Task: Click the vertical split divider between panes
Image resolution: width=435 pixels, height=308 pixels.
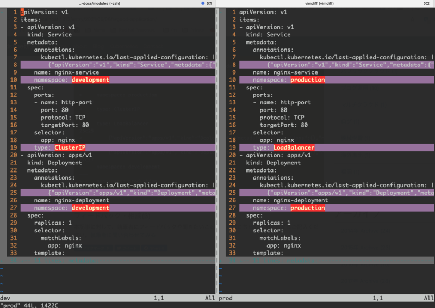Action: (x=217, y=136)
